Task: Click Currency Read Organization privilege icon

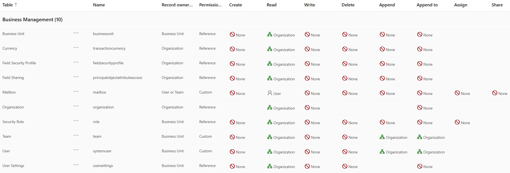Action: [270, 49]
